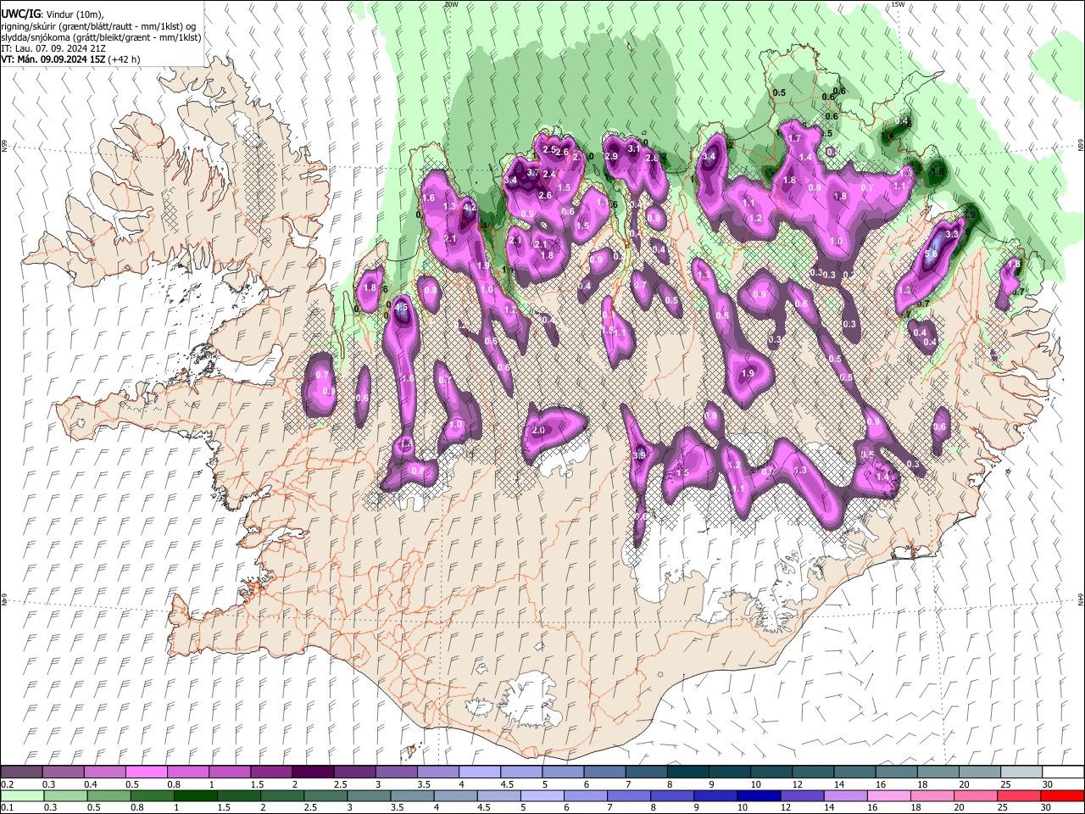Select the bright red 30 swatch, lower legend

pos(1062,795)
